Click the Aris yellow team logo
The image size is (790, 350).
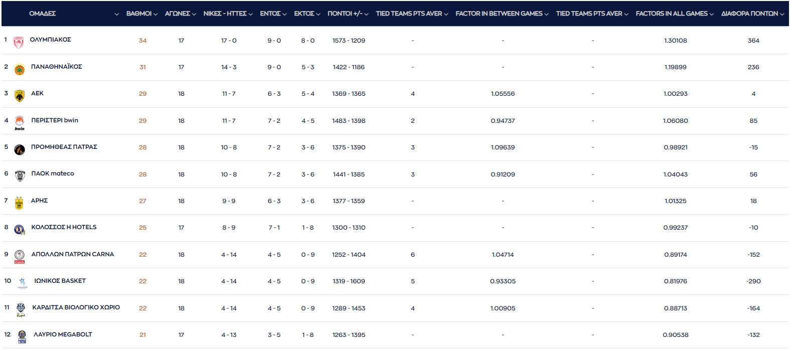click(x=19, y=203)
